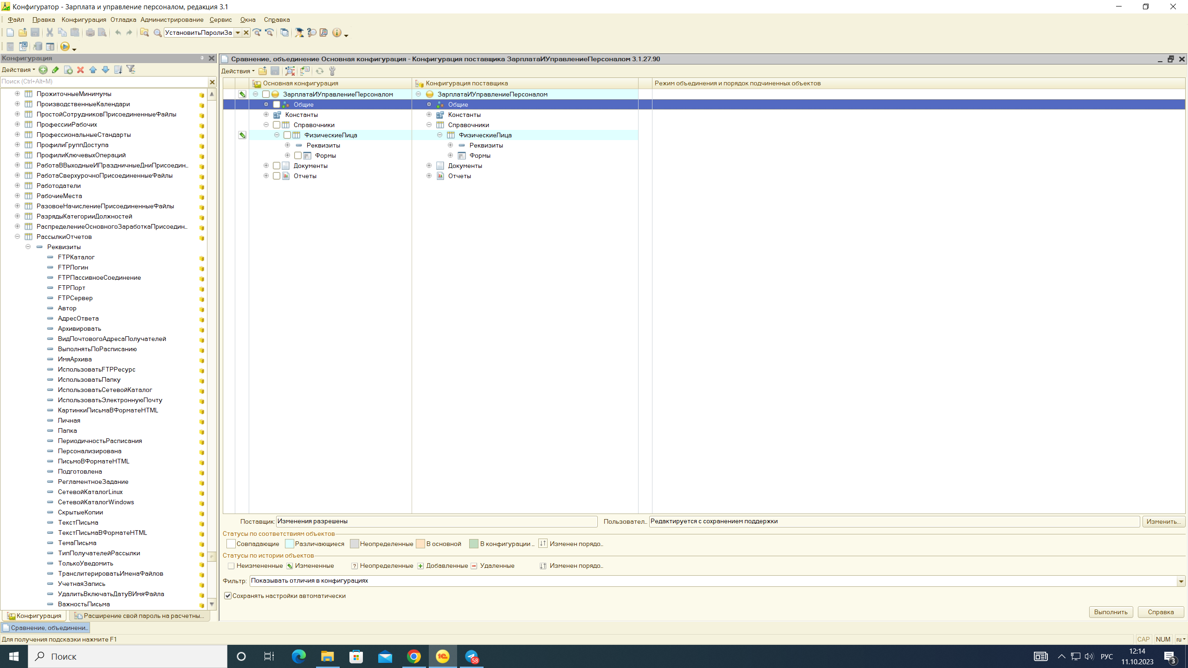1188x668 pixels.
Task: Click the Find magnifier icon beside search box
Action: [x=157, y=32]
